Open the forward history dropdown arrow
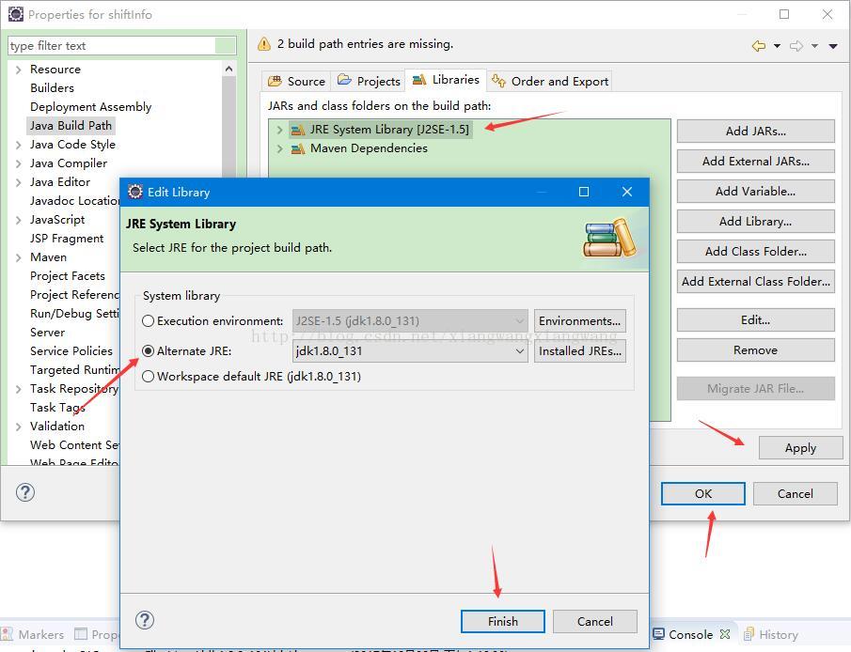Image resolution: width=851 pixels, height=652 pixels. pos(814,47)
